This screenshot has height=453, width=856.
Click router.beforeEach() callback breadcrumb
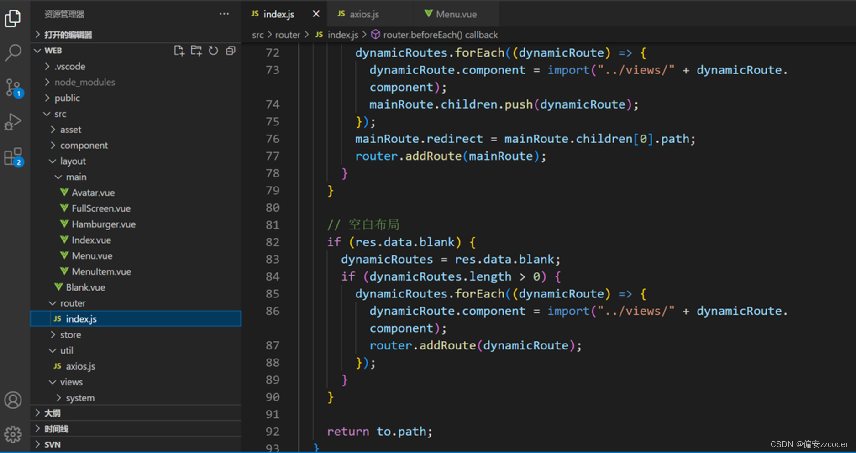point(434,35)
